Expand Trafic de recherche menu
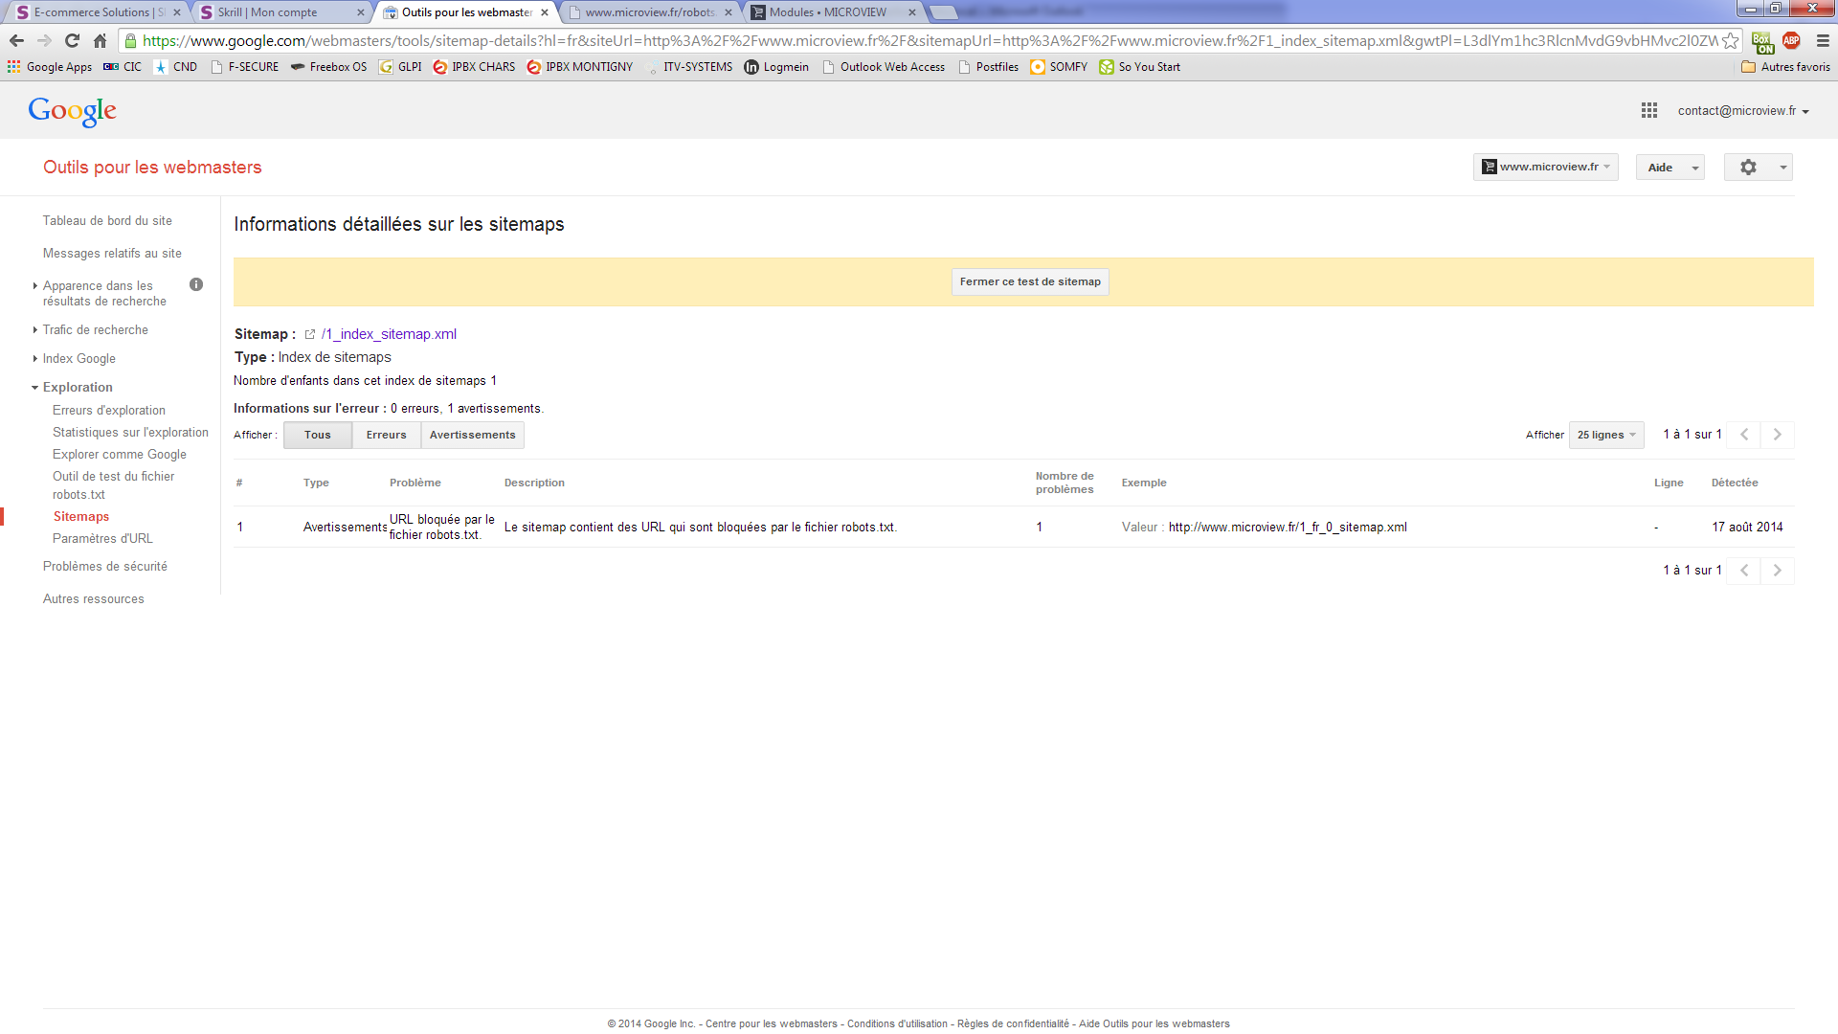Image resolution: width=1838 pixels, height=1034 pixels. point(95,330)
